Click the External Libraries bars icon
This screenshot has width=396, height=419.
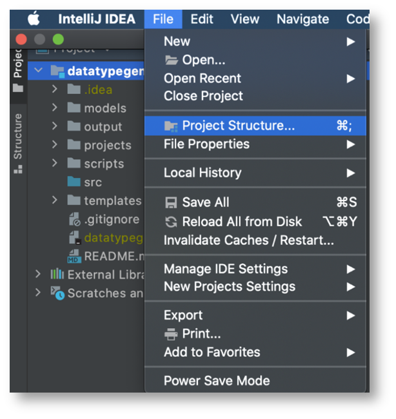(x=57, y=274)
